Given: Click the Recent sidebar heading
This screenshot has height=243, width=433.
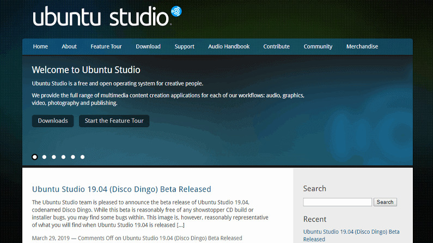Looking at the screenshot, I should pyautogui.click(x=315, y=219).
